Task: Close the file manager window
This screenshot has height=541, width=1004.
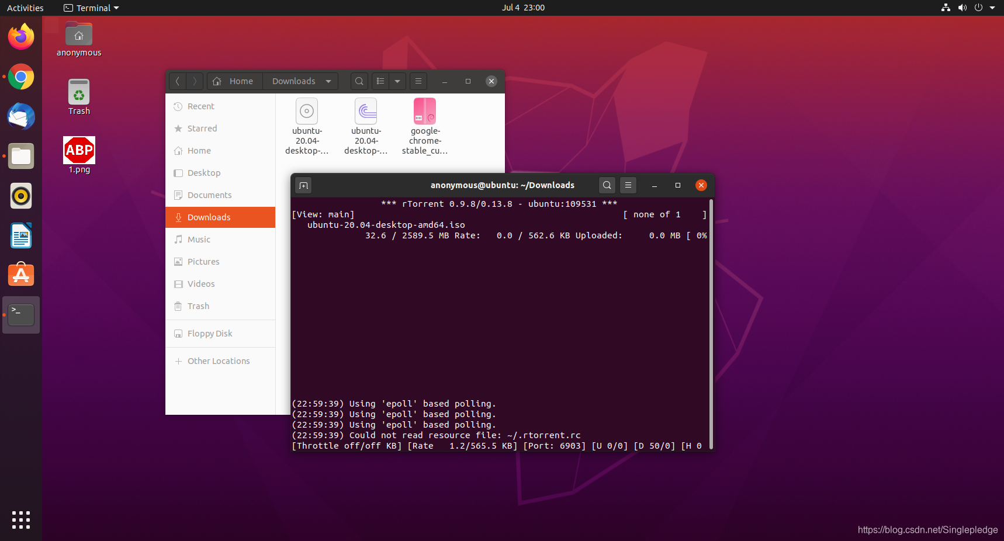Action: tap(491, 81)
